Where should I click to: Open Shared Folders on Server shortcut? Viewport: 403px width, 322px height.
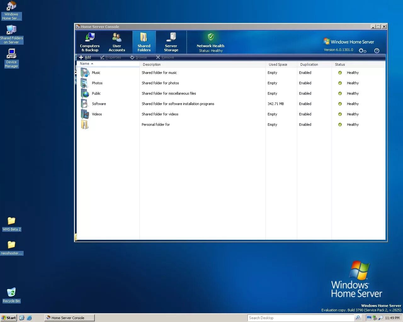pyautogui.click(x=11, y=35)
